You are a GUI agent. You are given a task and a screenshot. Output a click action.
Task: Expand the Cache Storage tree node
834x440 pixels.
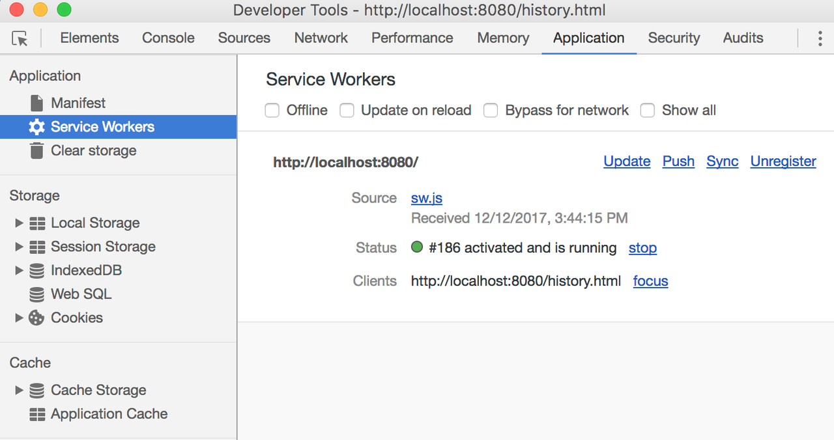coord(19,390)
